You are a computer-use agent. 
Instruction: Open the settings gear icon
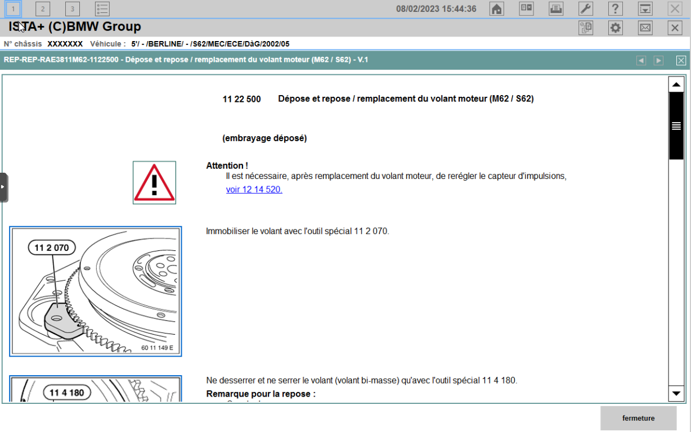[616, 28]
